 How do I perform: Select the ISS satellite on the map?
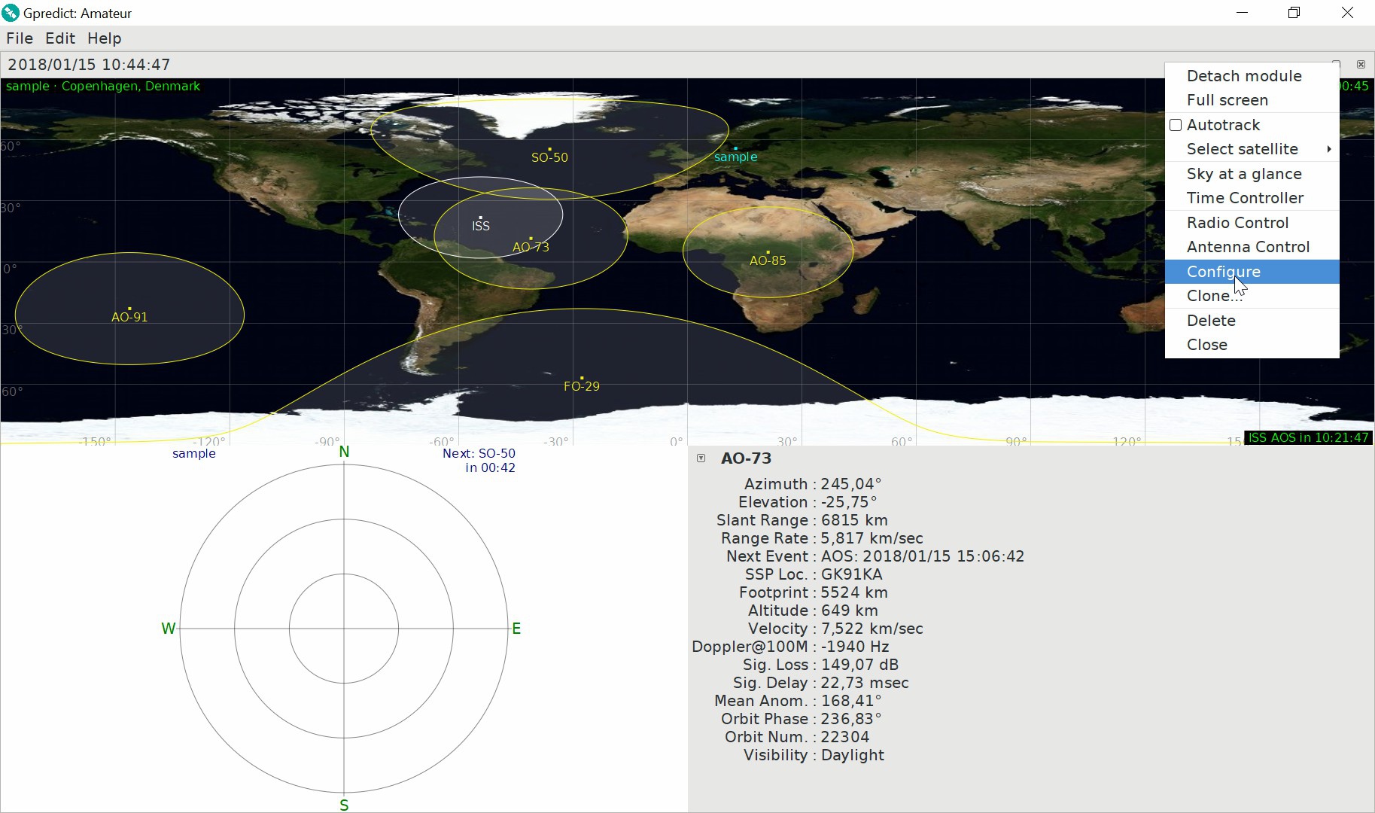click(481, 225)
